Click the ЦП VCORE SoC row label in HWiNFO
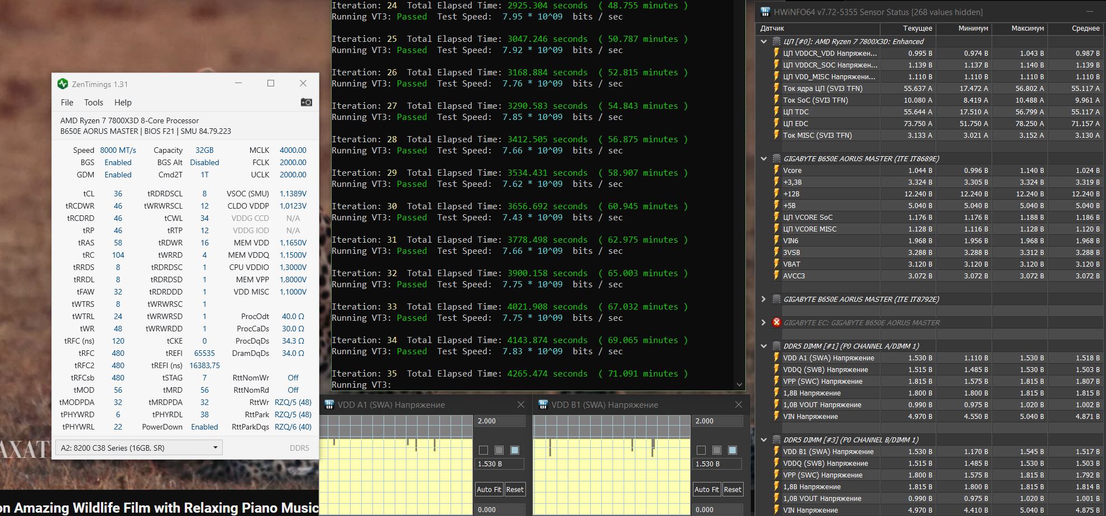1106x516 pixels. (807, 217)
